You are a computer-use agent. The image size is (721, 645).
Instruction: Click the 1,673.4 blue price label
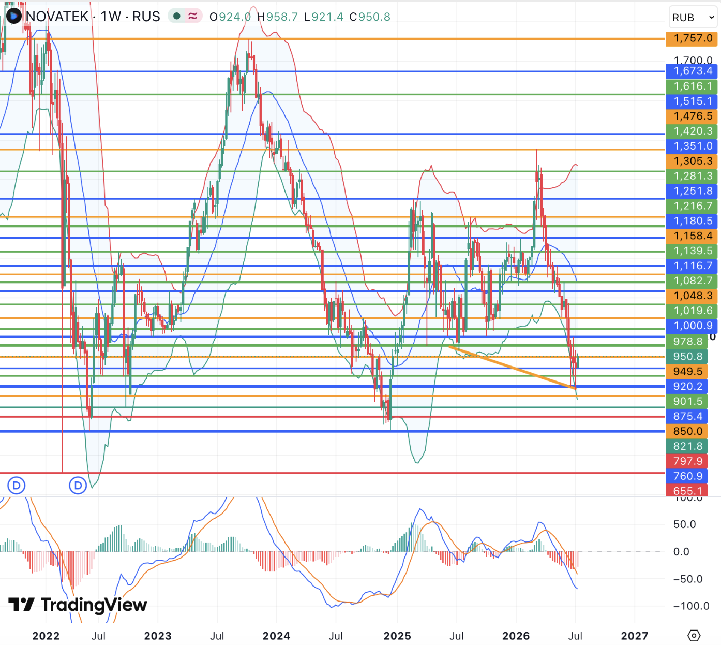(x=692, y=71)
